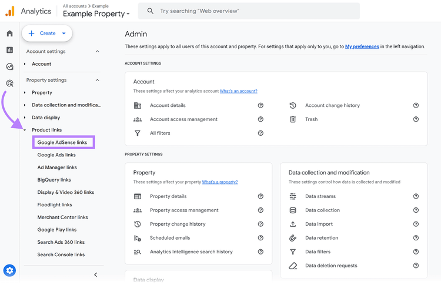Open help for Account change history
The width and height of the screenshot is (441, 285).
click(x=416, y=105)
